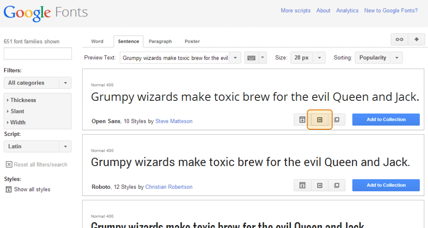The width and height of the screenshot is (428, 228).
Task: Click Reset all filters/search text
Action: [x=41, y=164]
